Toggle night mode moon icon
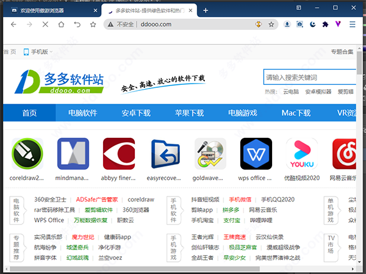This screenshot has height=274, width=366. pyautogui.click(x=312, y=24)
